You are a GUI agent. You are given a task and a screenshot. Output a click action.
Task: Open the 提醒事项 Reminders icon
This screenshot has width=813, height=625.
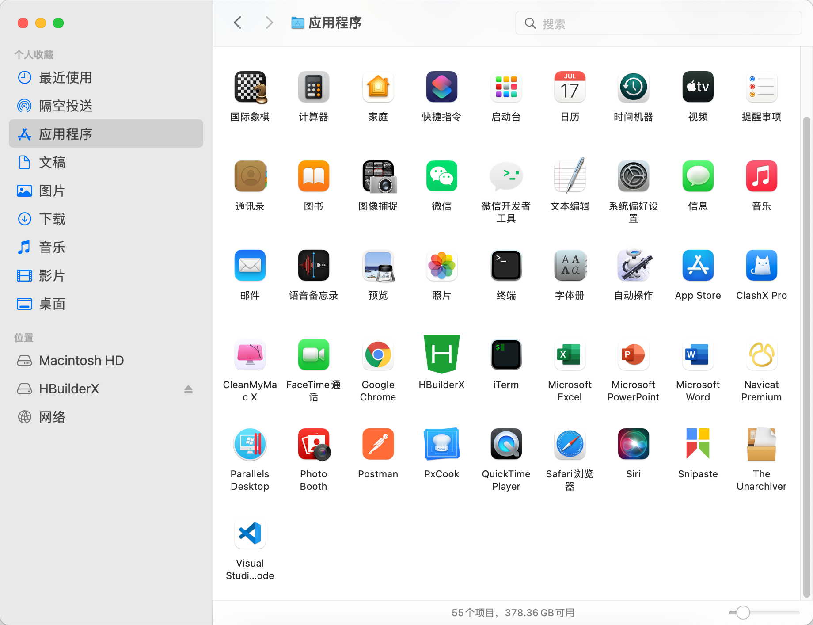[762, 87]
